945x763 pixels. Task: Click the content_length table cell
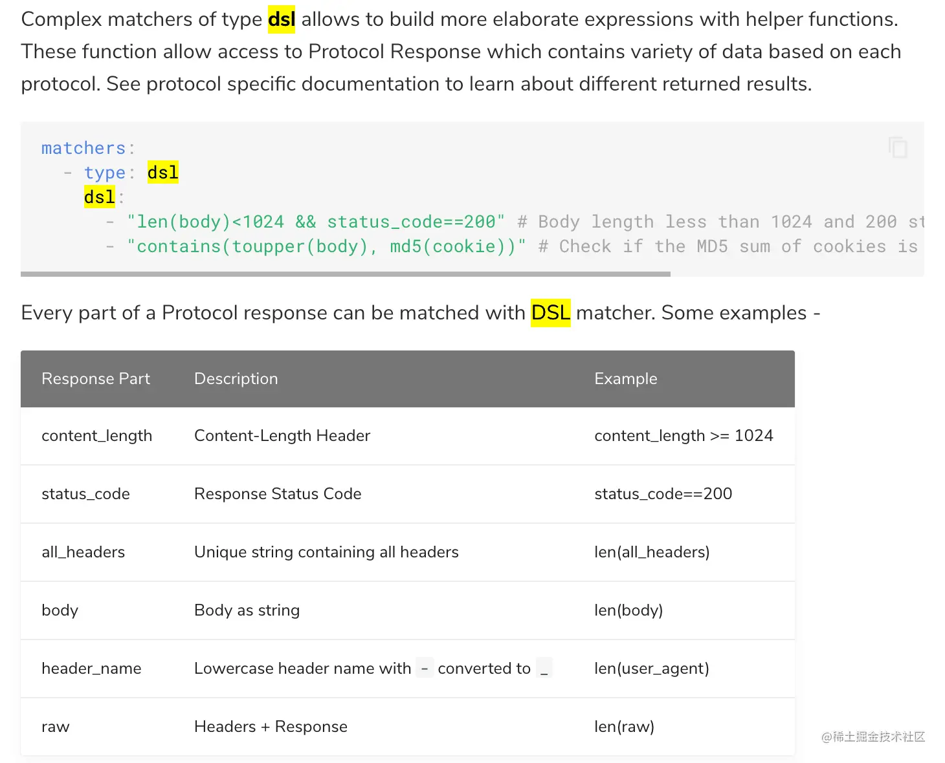point(96,436)
